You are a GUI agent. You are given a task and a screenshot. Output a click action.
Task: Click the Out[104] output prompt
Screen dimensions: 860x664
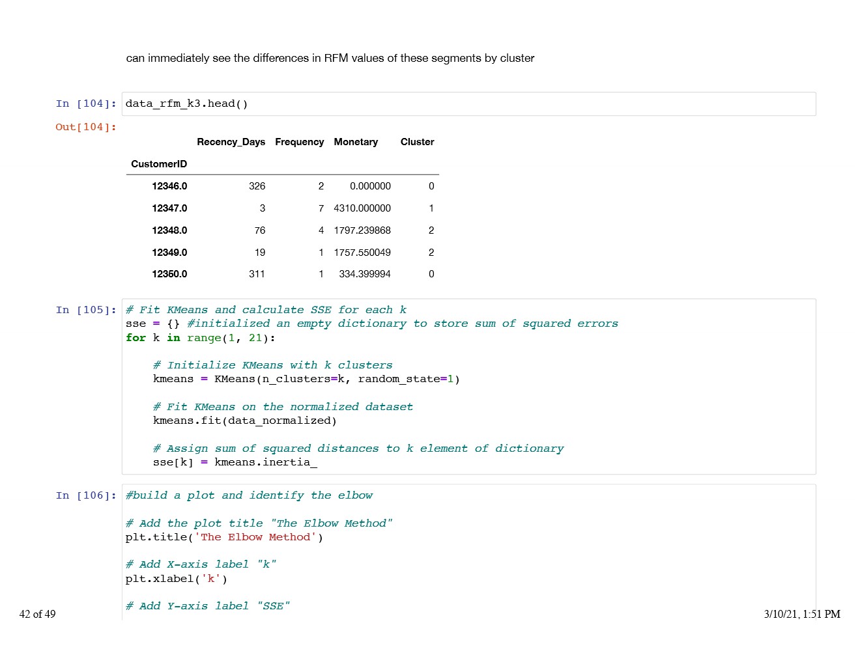pyautogui.click(x=86, y=127)
